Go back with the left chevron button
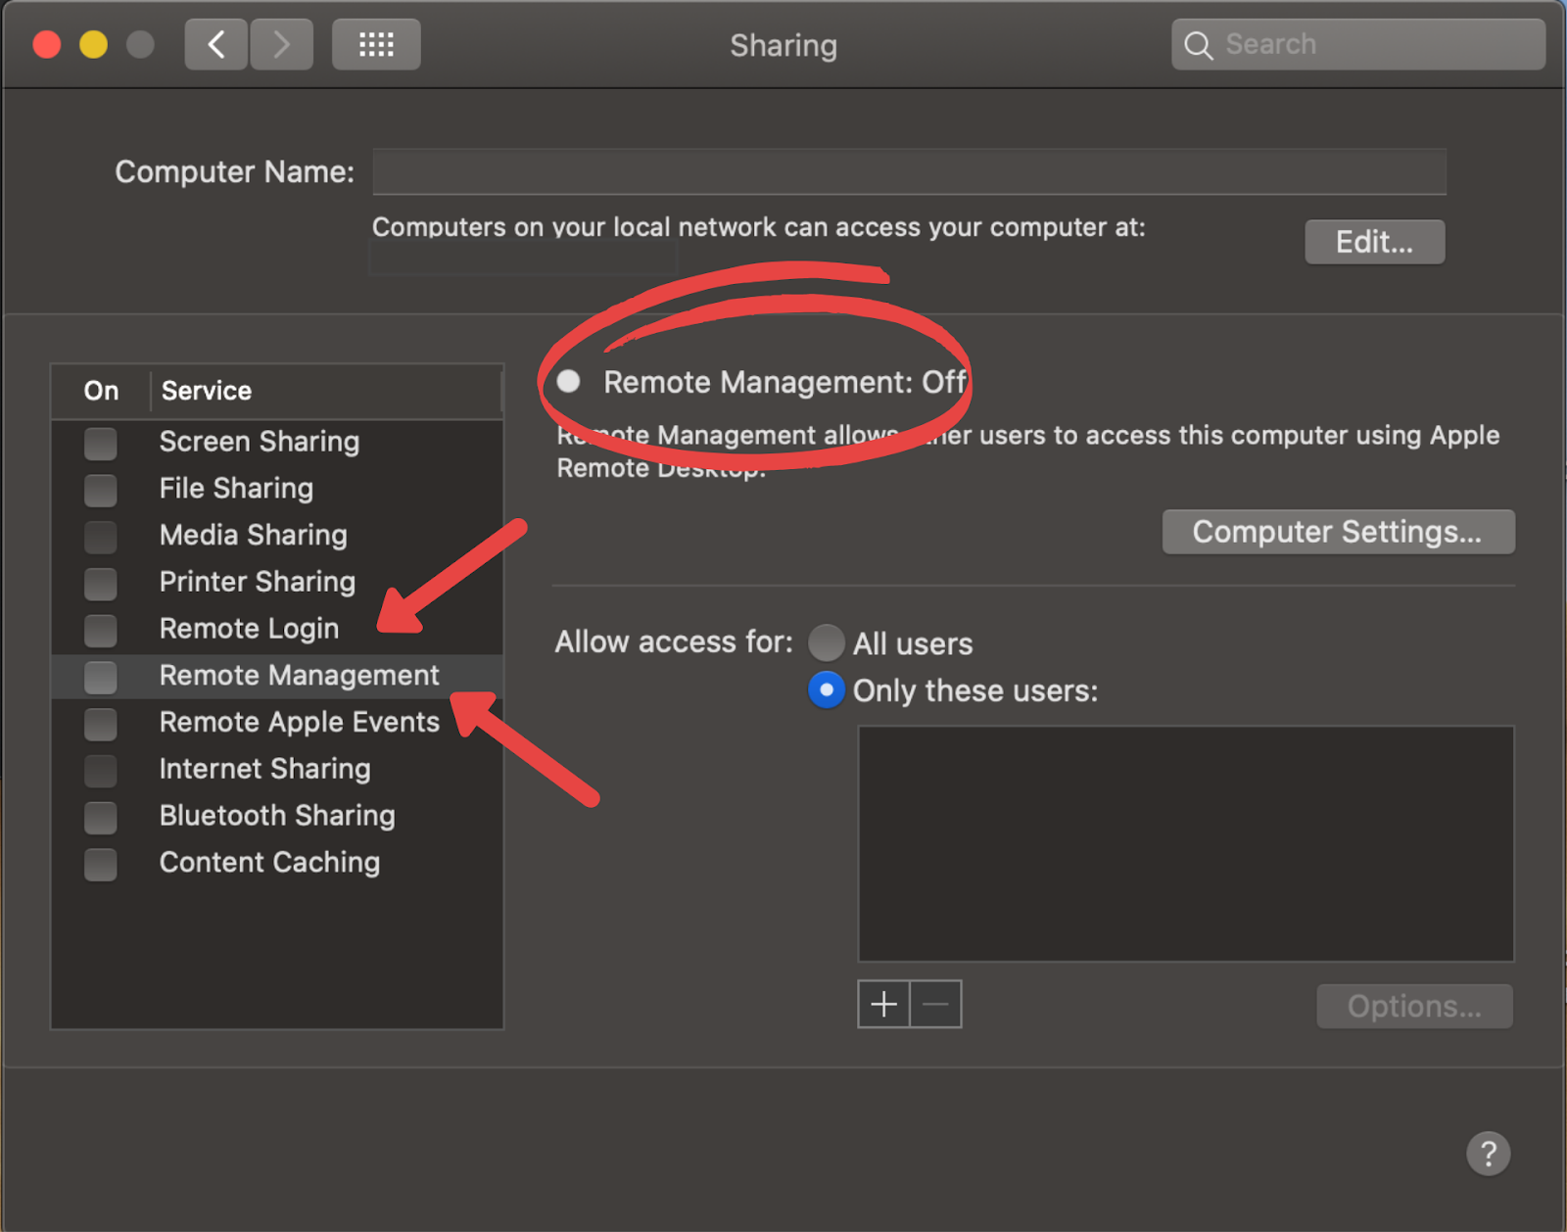The image size is (1567, 1232). [216, 44]
